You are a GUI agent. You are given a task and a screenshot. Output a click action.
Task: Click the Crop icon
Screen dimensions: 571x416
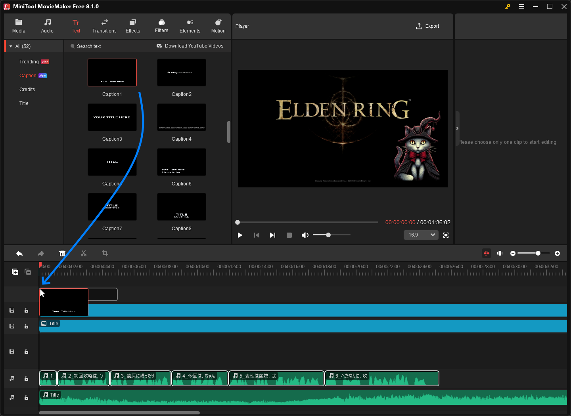(105, 253)
